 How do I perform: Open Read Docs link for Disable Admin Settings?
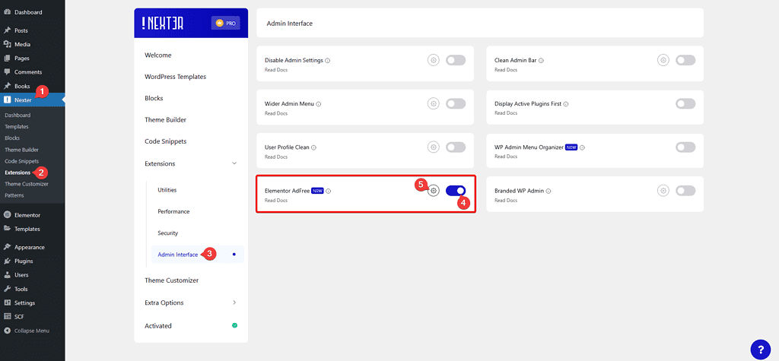coord(275,70)
